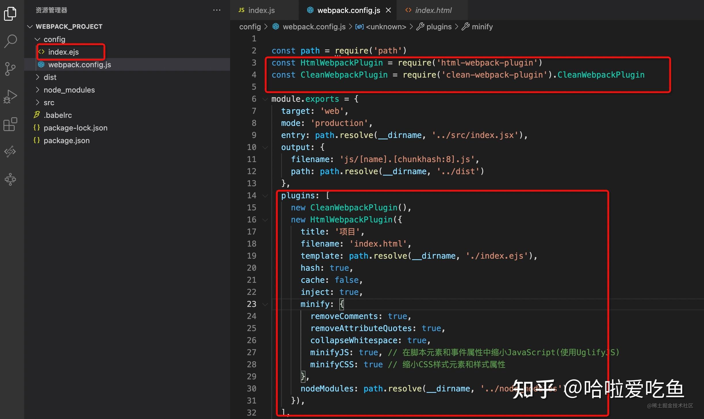This screenshot has width=704, height=419.
Task: Open the Run and Debug view
Action: point(10,96)
